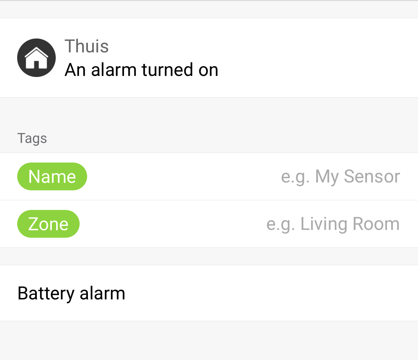Select the green Name tag pill

(52, 176)
